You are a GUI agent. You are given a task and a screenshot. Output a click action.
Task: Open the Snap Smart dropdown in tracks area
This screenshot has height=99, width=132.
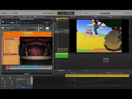pos(99,17)
